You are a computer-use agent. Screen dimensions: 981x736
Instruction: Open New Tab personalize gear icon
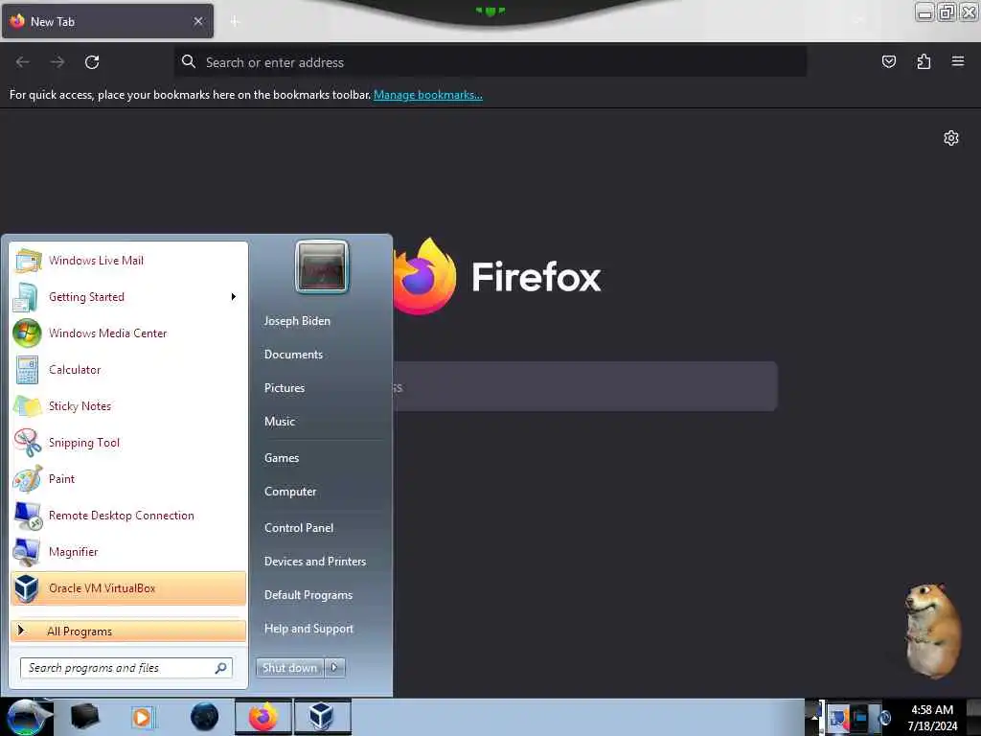tap(951, 138)
